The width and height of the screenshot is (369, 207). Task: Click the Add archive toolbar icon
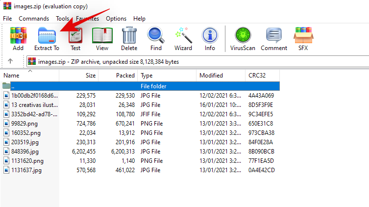[18, 35]
